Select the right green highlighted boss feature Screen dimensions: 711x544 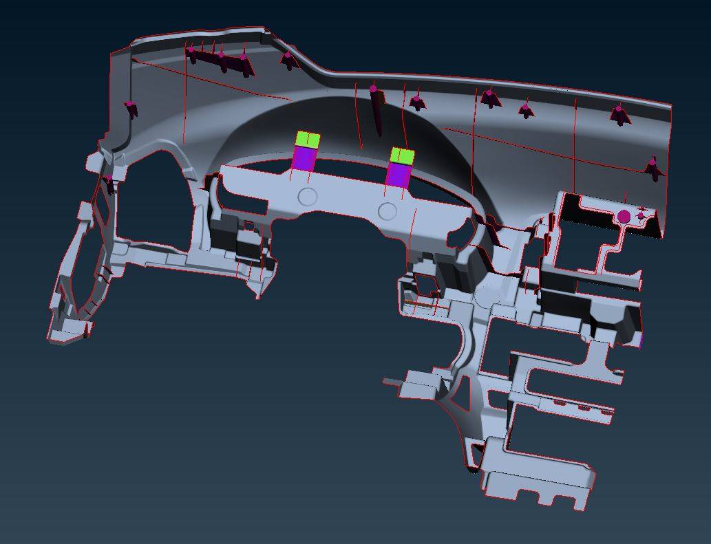403,156
